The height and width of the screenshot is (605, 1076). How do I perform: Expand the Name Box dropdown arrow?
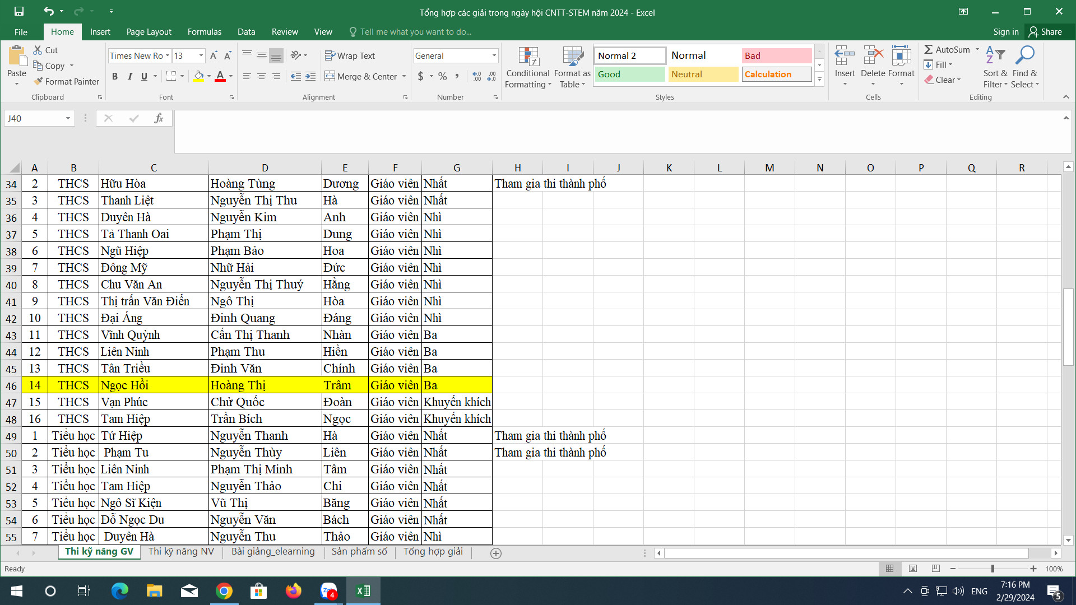pyautogui.click(x=68, y=118)
